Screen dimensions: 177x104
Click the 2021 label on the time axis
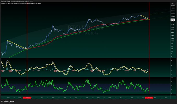(87, 98)
